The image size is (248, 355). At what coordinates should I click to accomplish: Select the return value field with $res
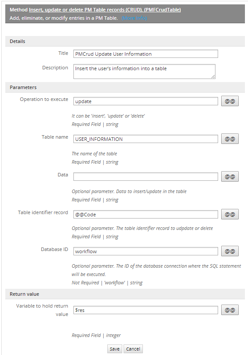point(146,310)
